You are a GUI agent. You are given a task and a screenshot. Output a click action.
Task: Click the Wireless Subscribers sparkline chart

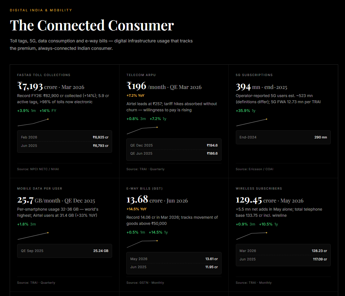tap(252, 236)
